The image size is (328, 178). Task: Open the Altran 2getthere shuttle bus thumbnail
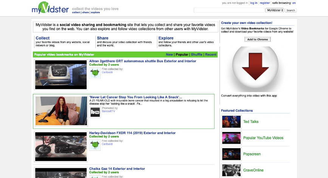(x=61, y=75)
